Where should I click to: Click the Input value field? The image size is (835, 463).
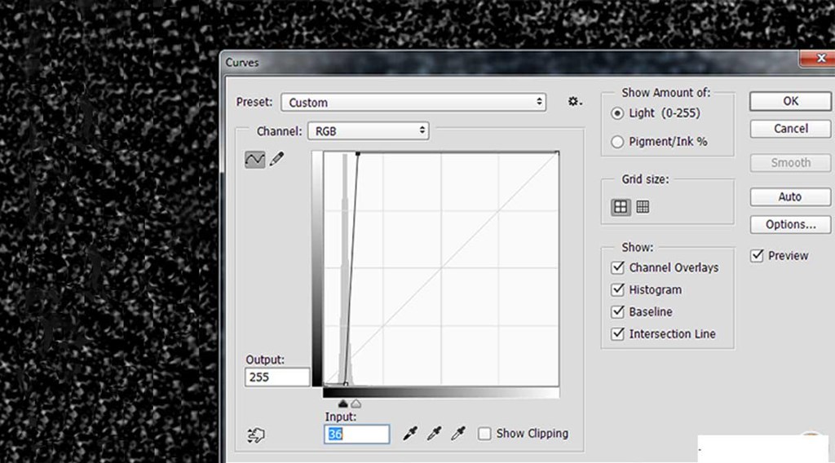point(356,434)
